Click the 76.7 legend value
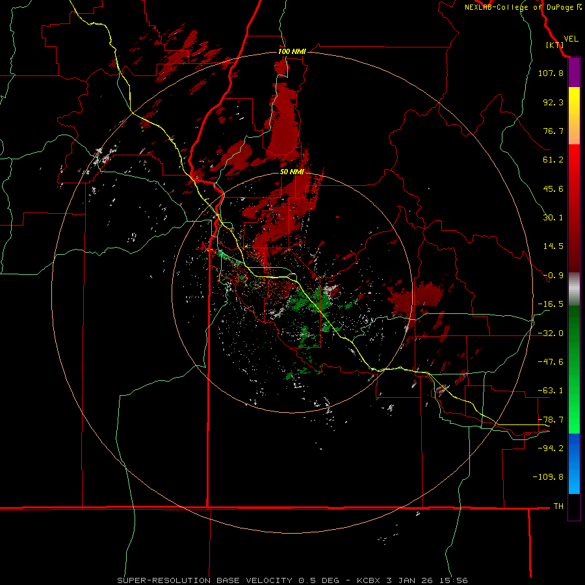Viewport: 585px width, 585px height. pyautogui.click(x=553, y=131)
